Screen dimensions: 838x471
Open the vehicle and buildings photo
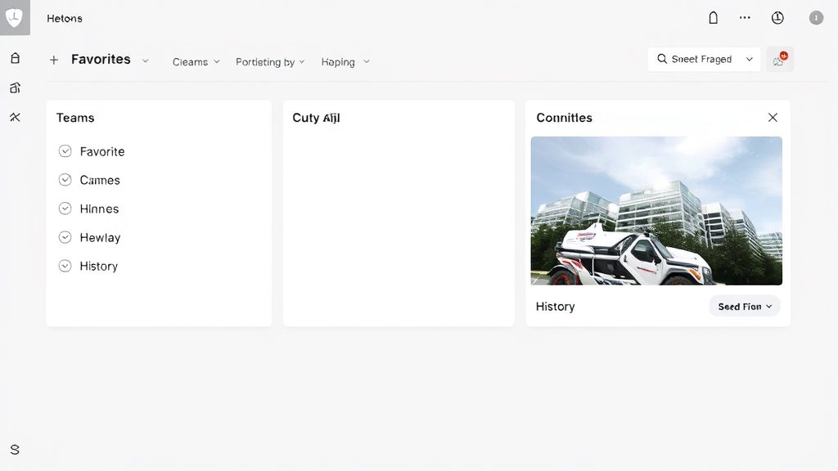(656, 211)
